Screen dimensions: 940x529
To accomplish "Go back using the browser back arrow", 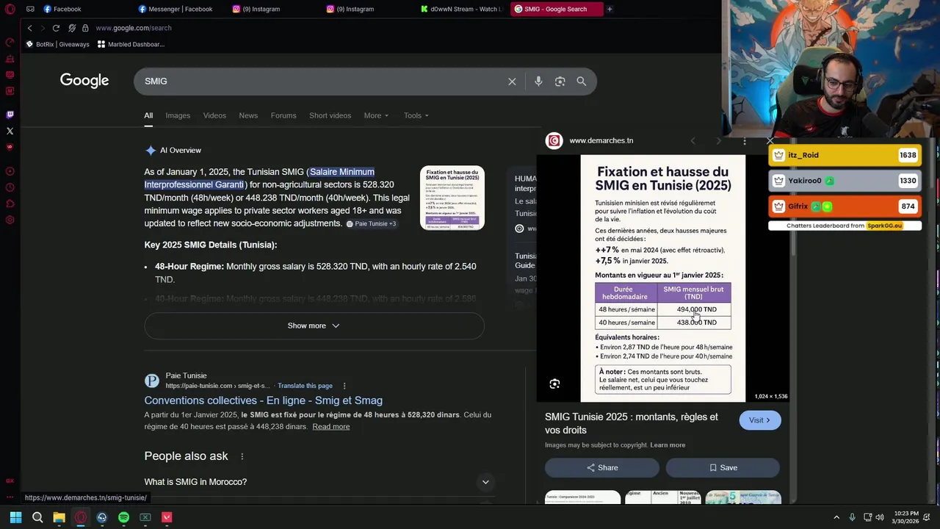I will point(29,28).
